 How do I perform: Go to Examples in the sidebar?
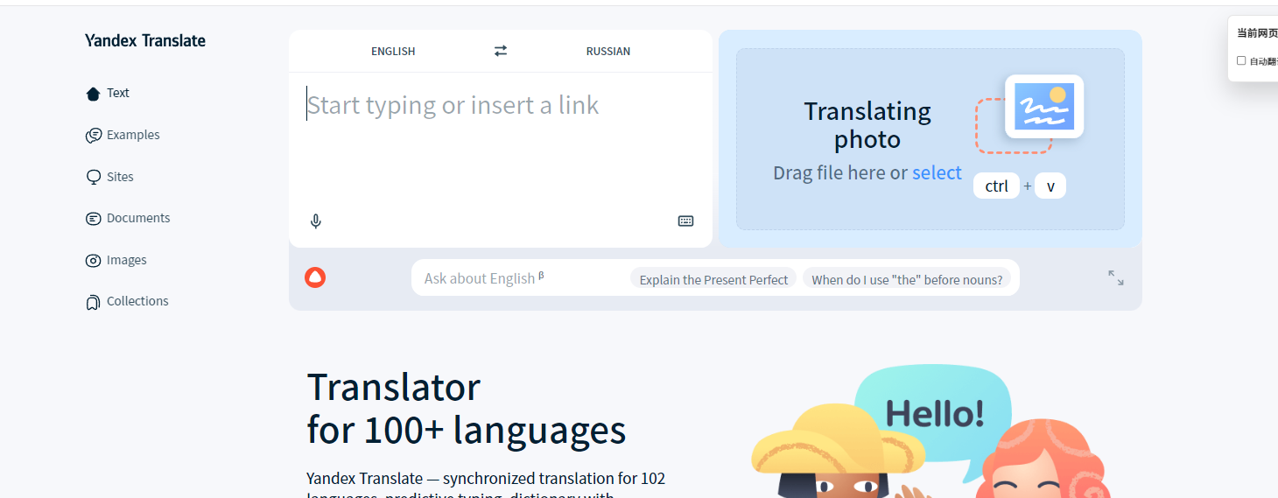click(132, 135)
